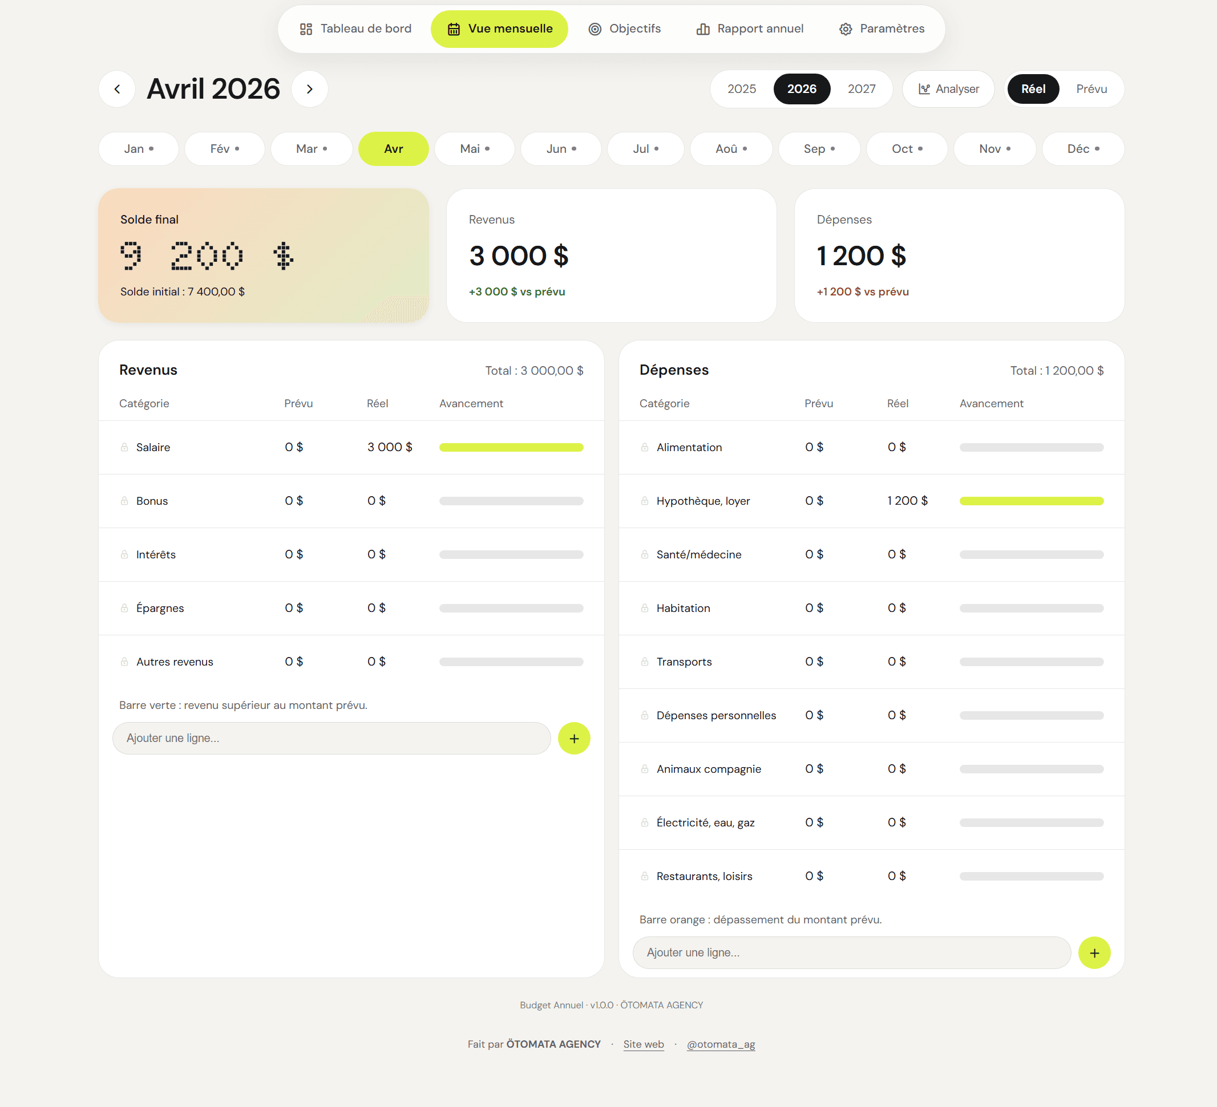Image resolution: width=1217 pixels, height=1107 pixels.
Task: Focus revenue 'Ajouter une ligne' input
Action: [331, 739]
